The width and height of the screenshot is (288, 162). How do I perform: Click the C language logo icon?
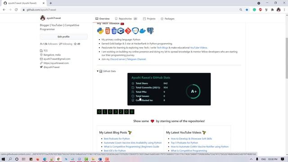point(121,31)
